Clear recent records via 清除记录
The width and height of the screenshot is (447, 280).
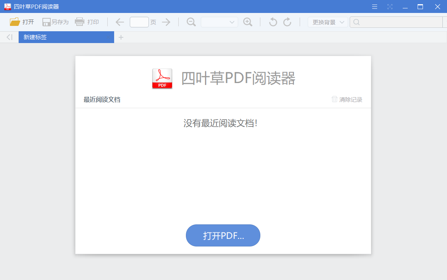[347, 99]
